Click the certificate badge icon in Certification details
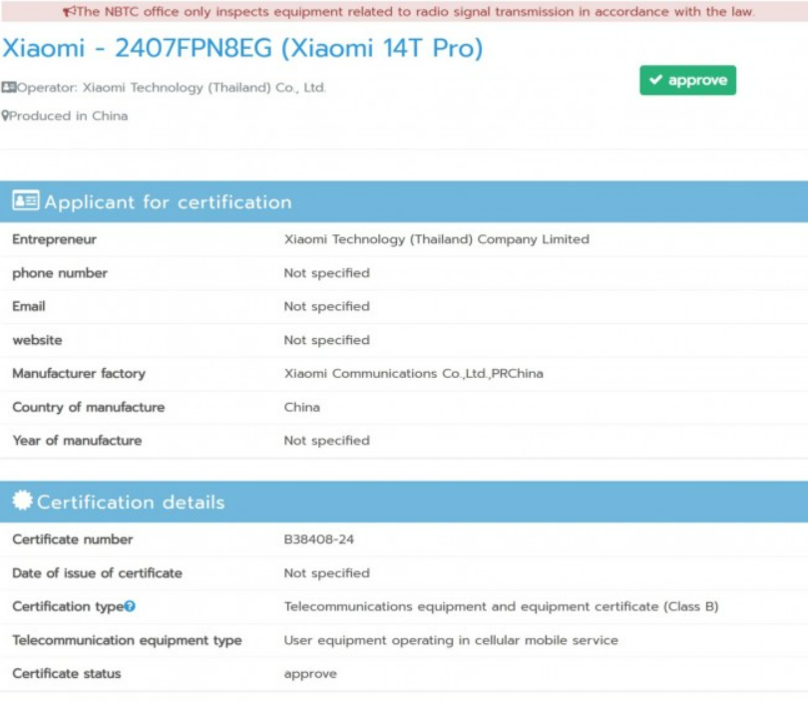 point(22,501)
